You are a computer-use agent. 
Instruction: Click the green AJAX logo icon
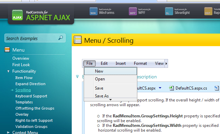17,15
